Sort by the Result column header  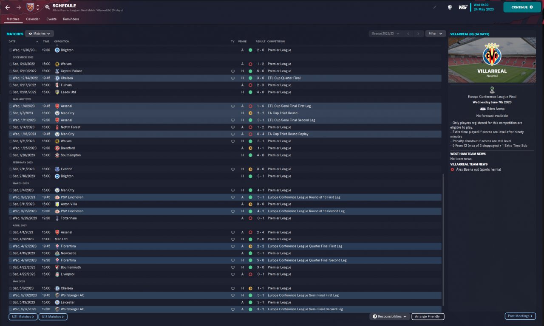pyautogui.click(x=260, y=42)
